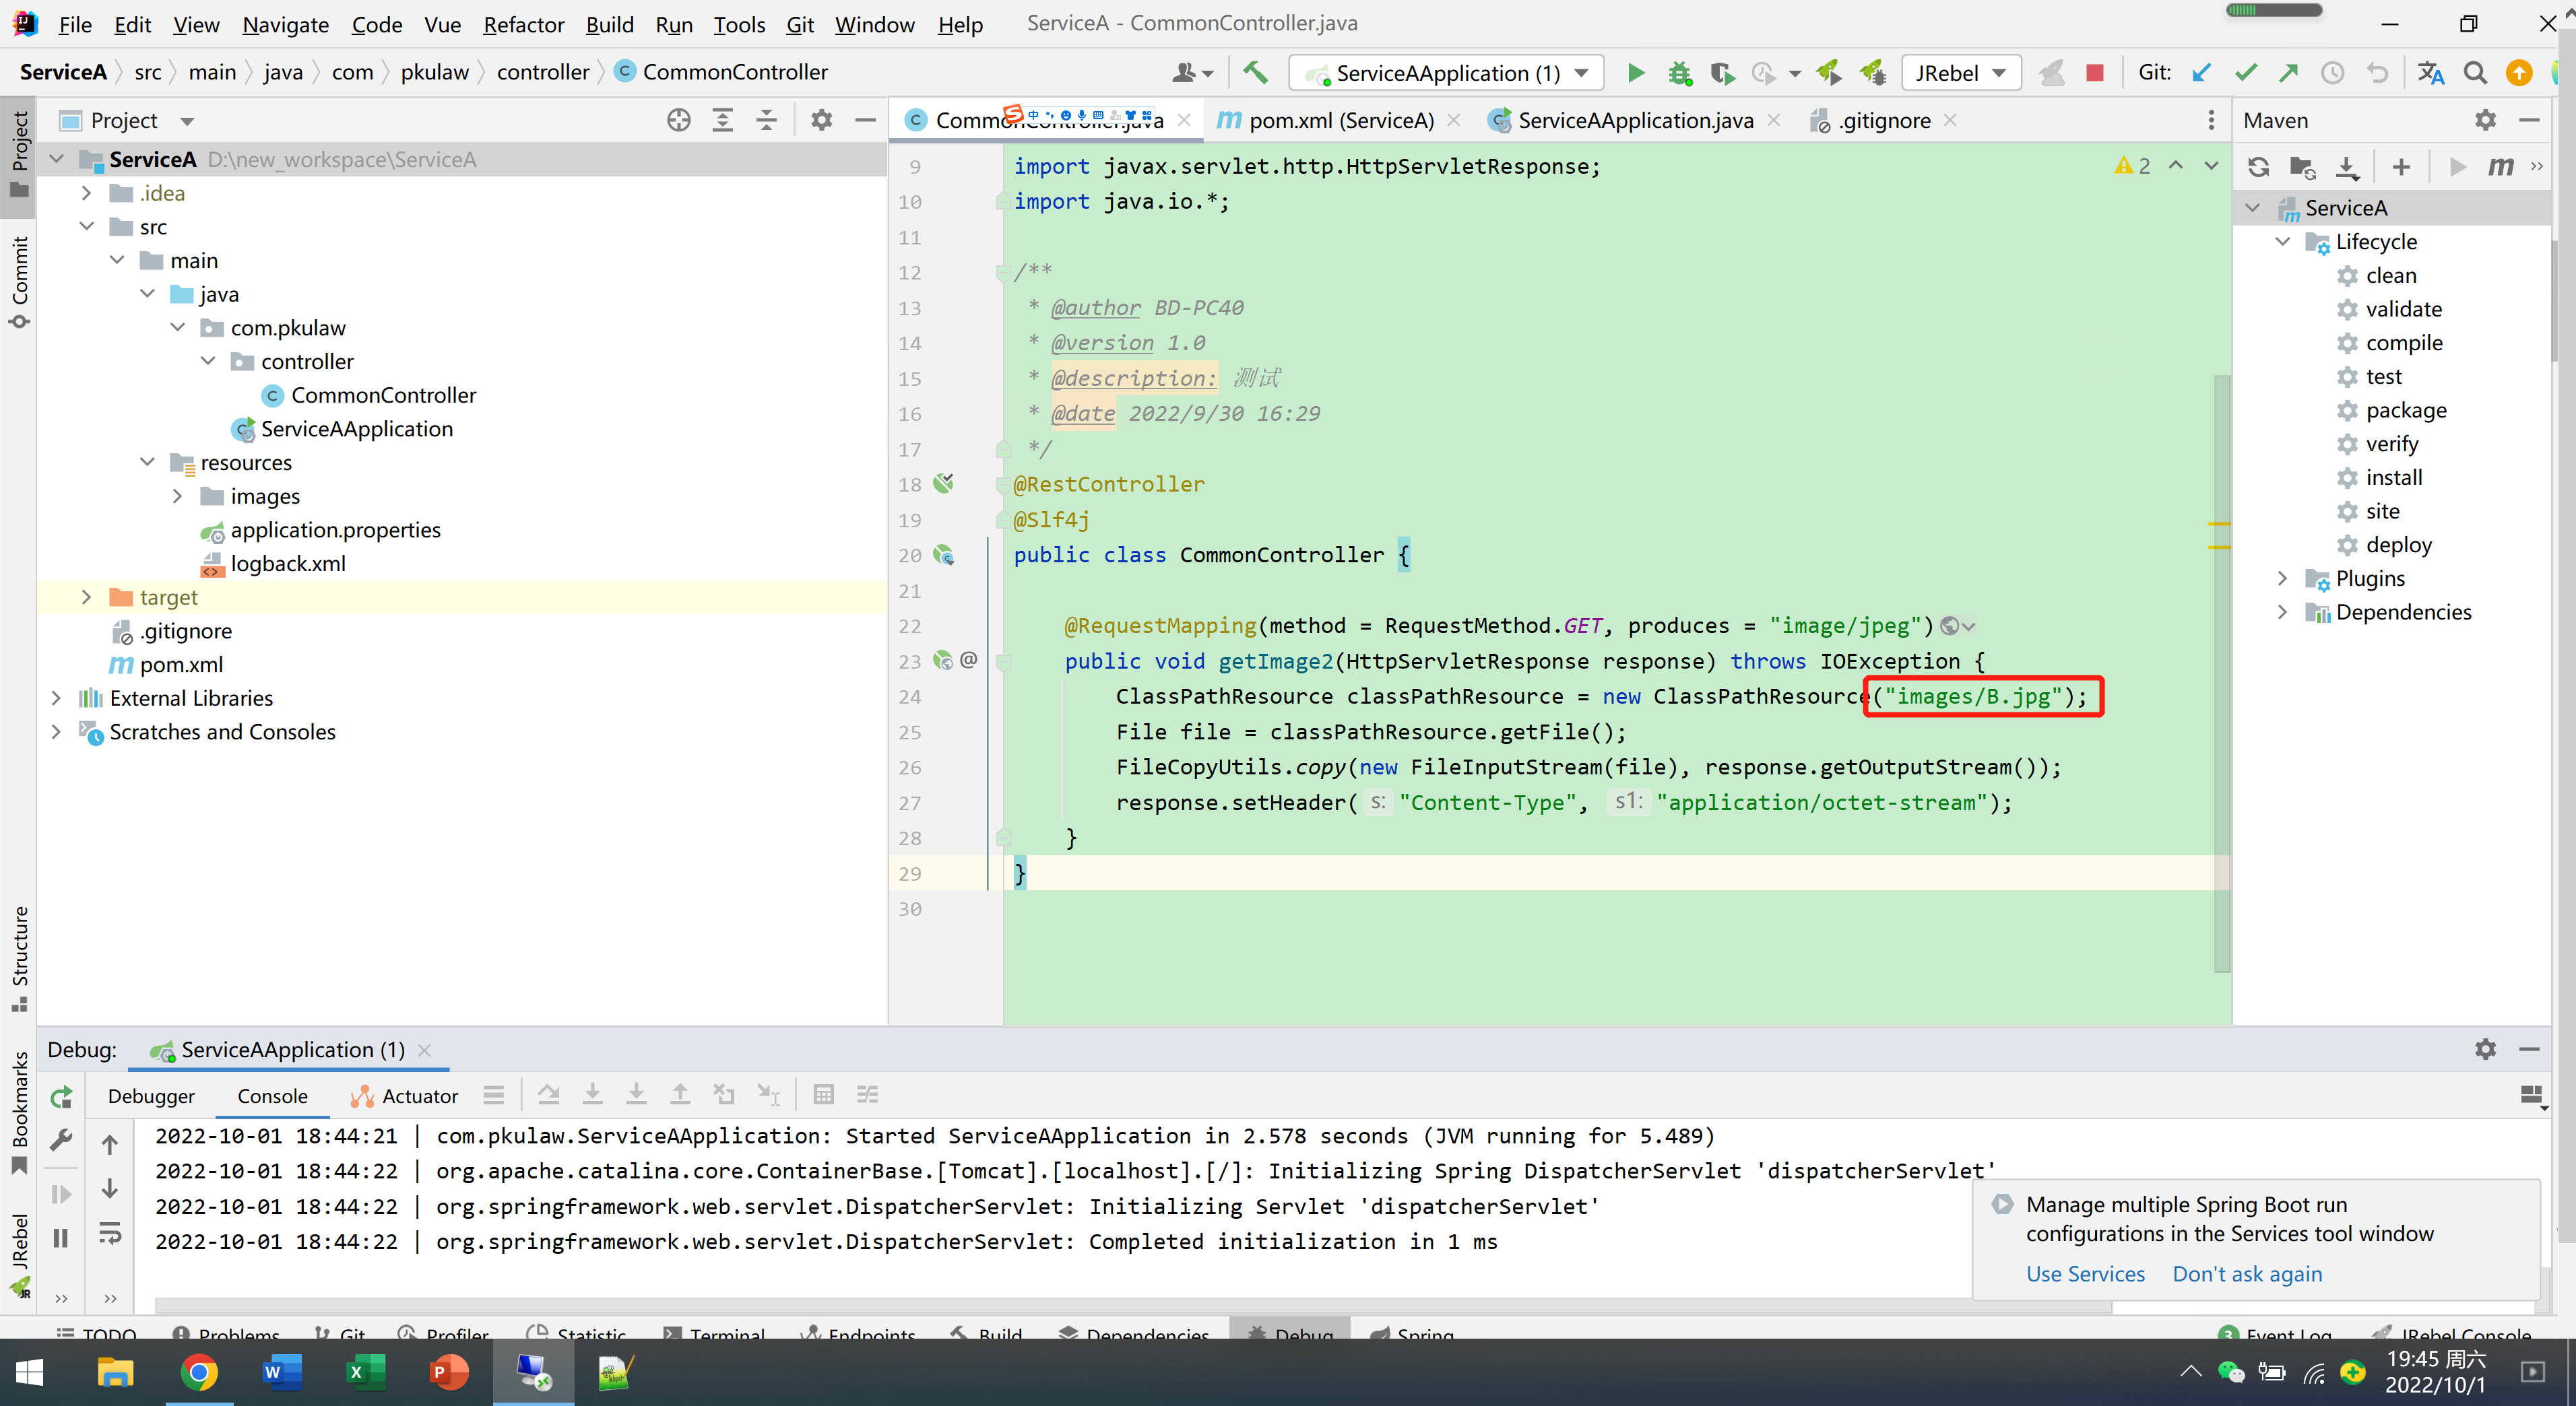Toggle soft-wrap in debug console
The image size is (2576, 1406).
[x=110, y=1233]
